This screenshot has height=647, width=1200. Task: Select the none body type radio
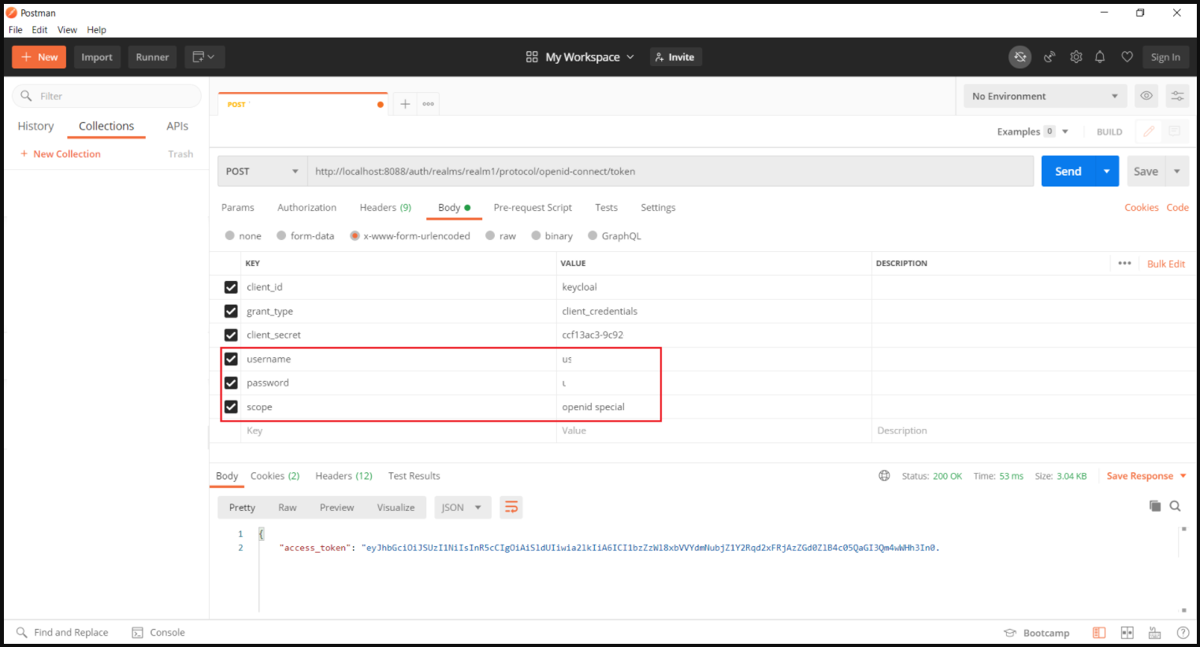[230, 235]
